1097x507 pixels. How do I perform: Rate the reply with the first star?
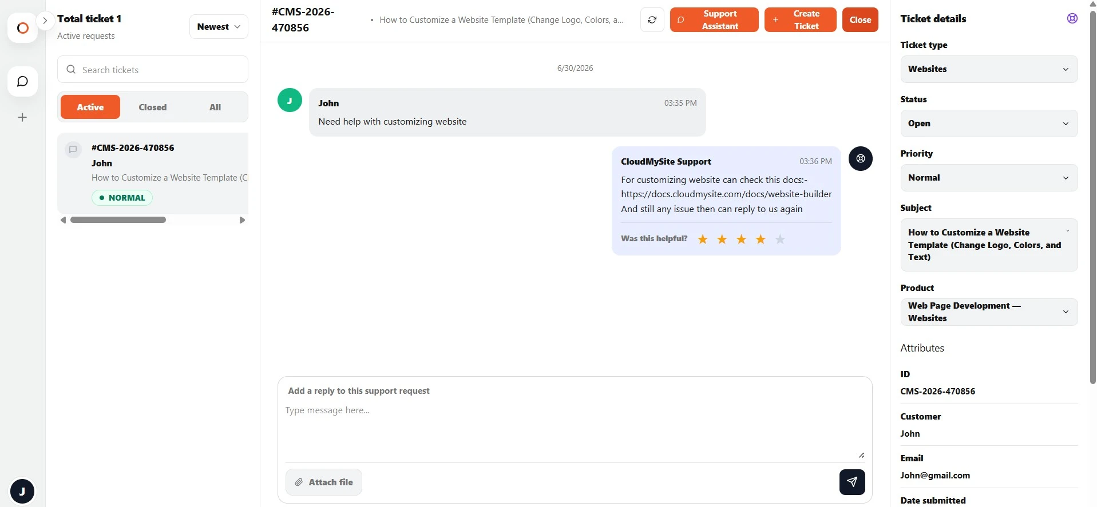pyautogui.click(x=703, y=239)
